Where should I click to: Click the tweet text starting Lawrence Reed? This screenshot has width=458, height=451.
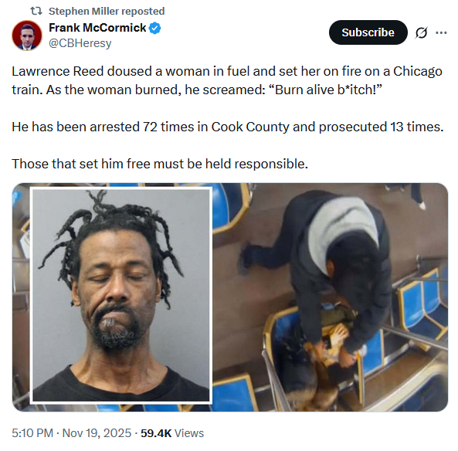227,80
